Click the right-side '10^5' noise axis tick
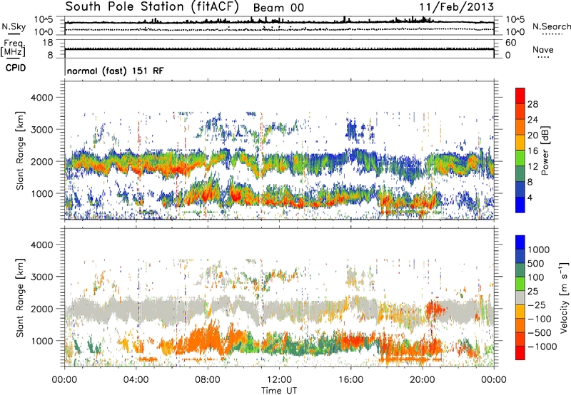The width and height of the screenshot is (571, 395). pos(515,20)
